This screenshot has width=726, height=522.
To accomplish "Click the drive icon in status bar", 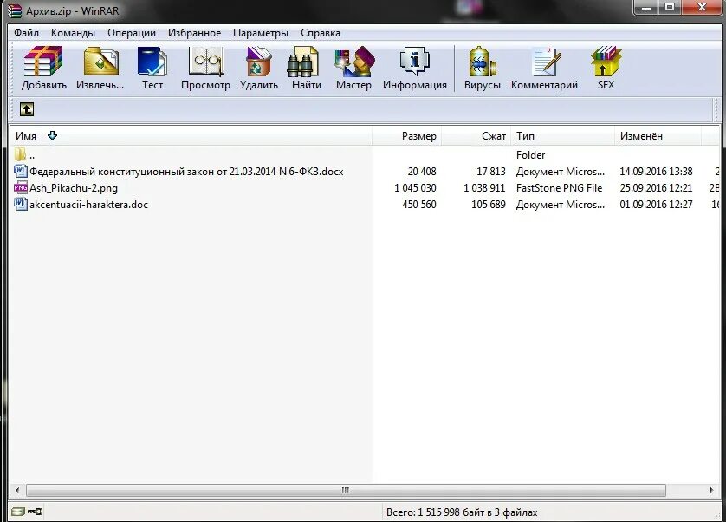I will coord(18,512).
